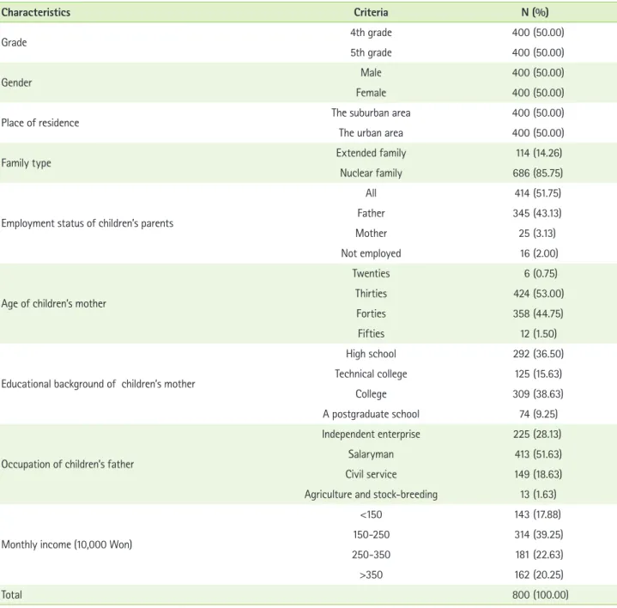This screenshot has height=608, width=617.
Task: Click the value 149 (18.63)
Action: click(538, 474)
